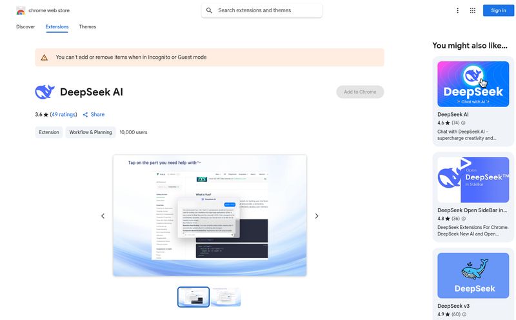
Task: Click the 'DeepSeek AI' extension heading
Action: click(x=92, y=92)
